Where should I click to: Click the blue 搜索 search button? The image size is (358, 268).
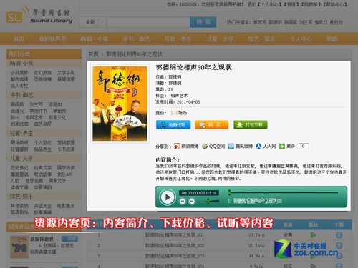coord(203,22)
